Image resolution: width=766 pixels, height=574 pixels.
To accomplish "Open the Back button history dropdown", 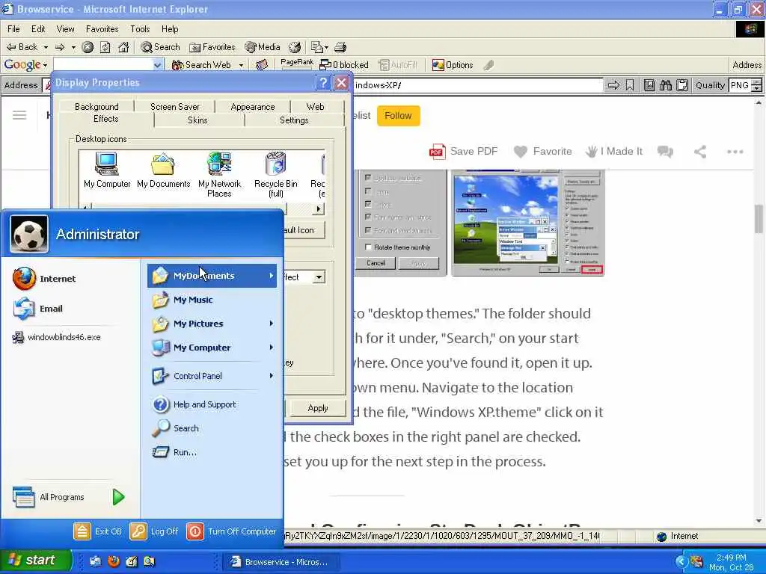I will point(46,47).
